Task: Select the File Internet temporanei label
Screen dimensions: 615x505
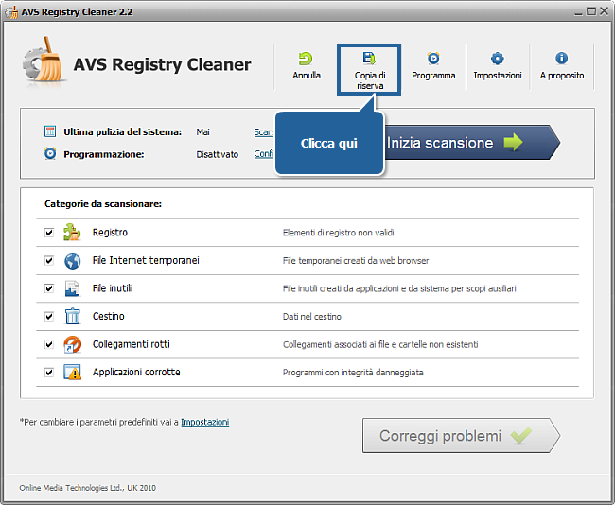Action: click(146, 260)
